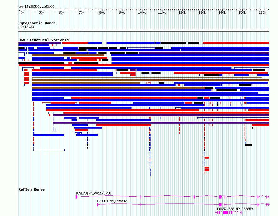Click the first exon box of IQSEC3 NM_001170738
Viewport: 278px width, 216px height.
77,197
